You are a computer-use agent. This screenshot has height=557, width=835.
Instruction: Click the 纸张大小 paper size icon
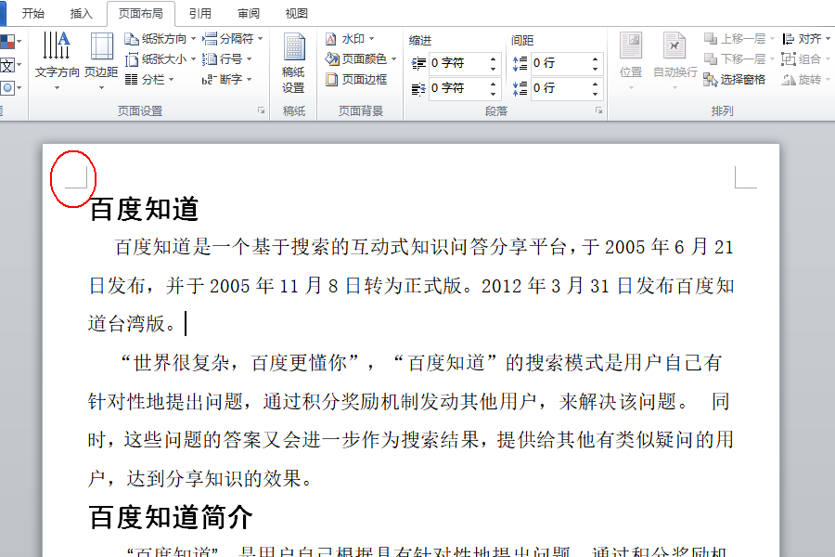pyautogui.click(x=131, y=59)
